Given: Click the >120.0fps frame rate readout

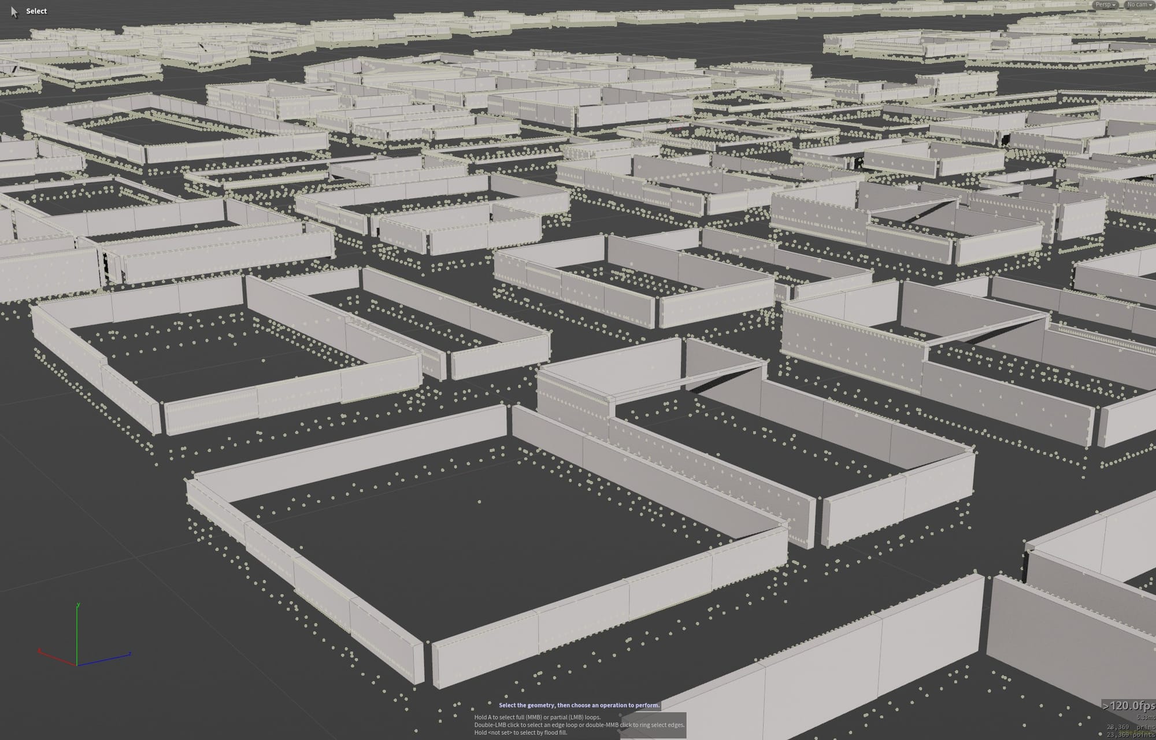Looking at the screenshot, I should coord(1128,706).
